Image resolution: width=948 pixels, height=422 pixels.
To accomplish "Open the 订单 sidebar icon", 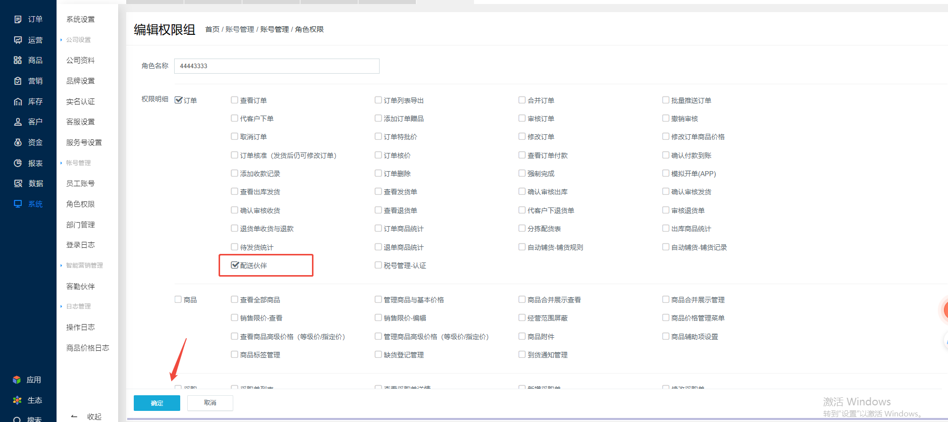I will 18,19.
